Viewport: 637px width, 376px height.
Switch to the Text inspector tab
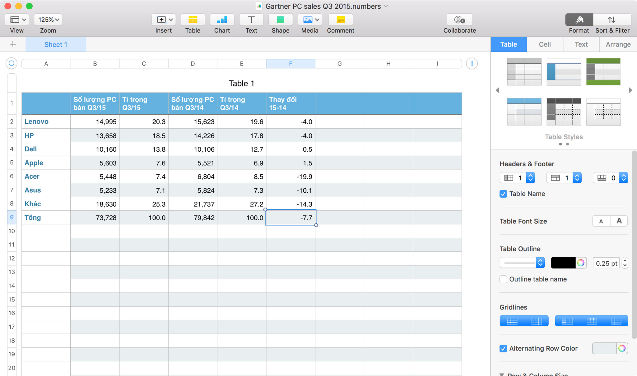[581, 44]
